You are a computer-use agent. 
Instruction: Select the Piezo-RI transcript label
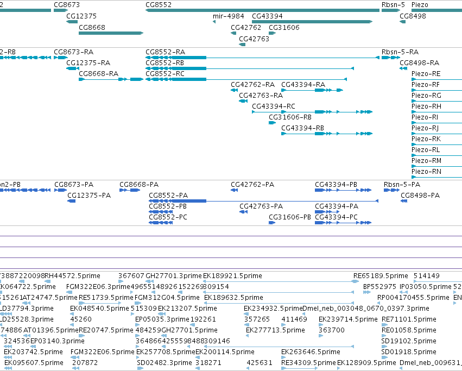click(425, 117)
